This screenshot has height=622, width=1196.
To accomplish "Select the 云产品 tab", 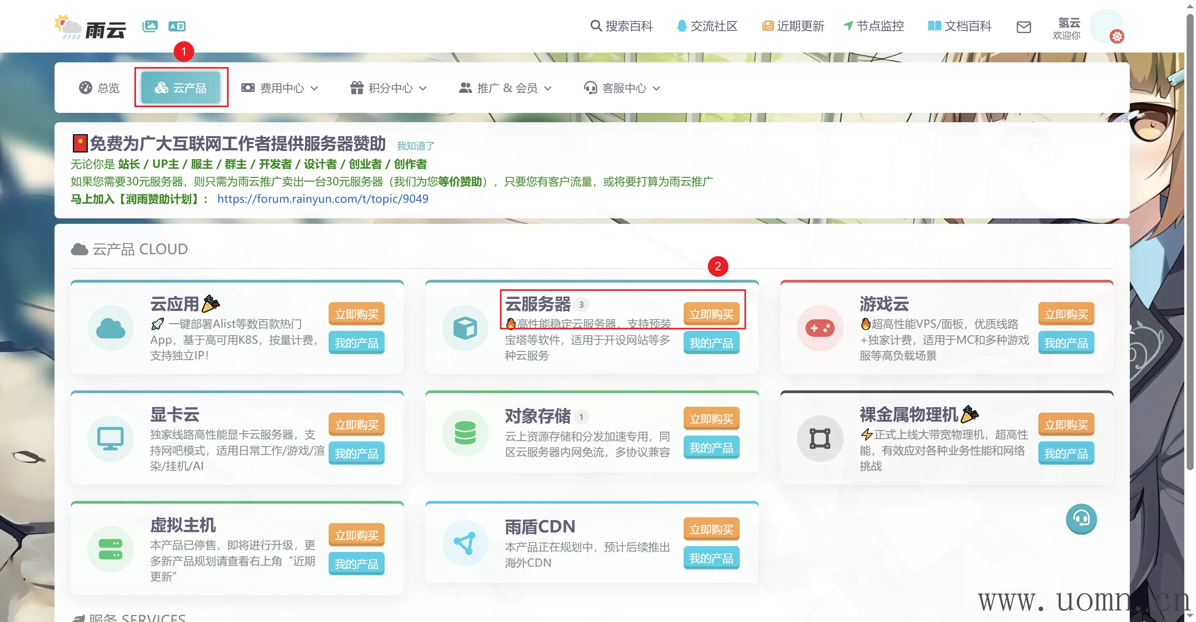I will tap(181, 88).
